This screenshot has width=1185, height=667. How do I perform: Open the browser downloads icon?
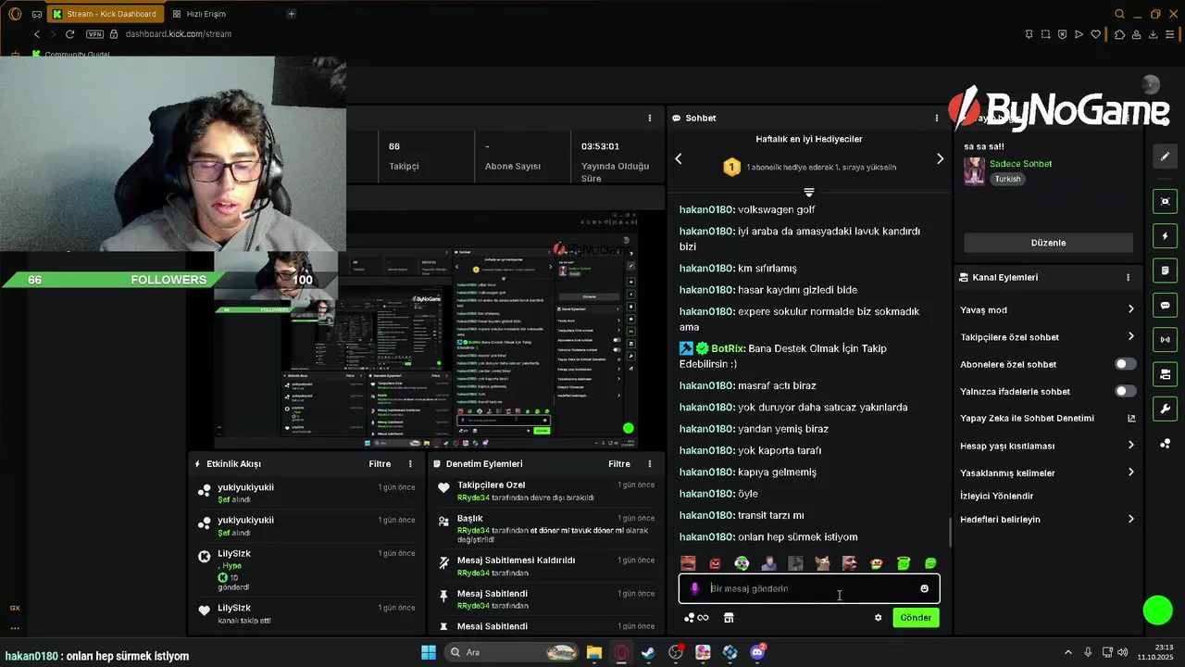1154,34
